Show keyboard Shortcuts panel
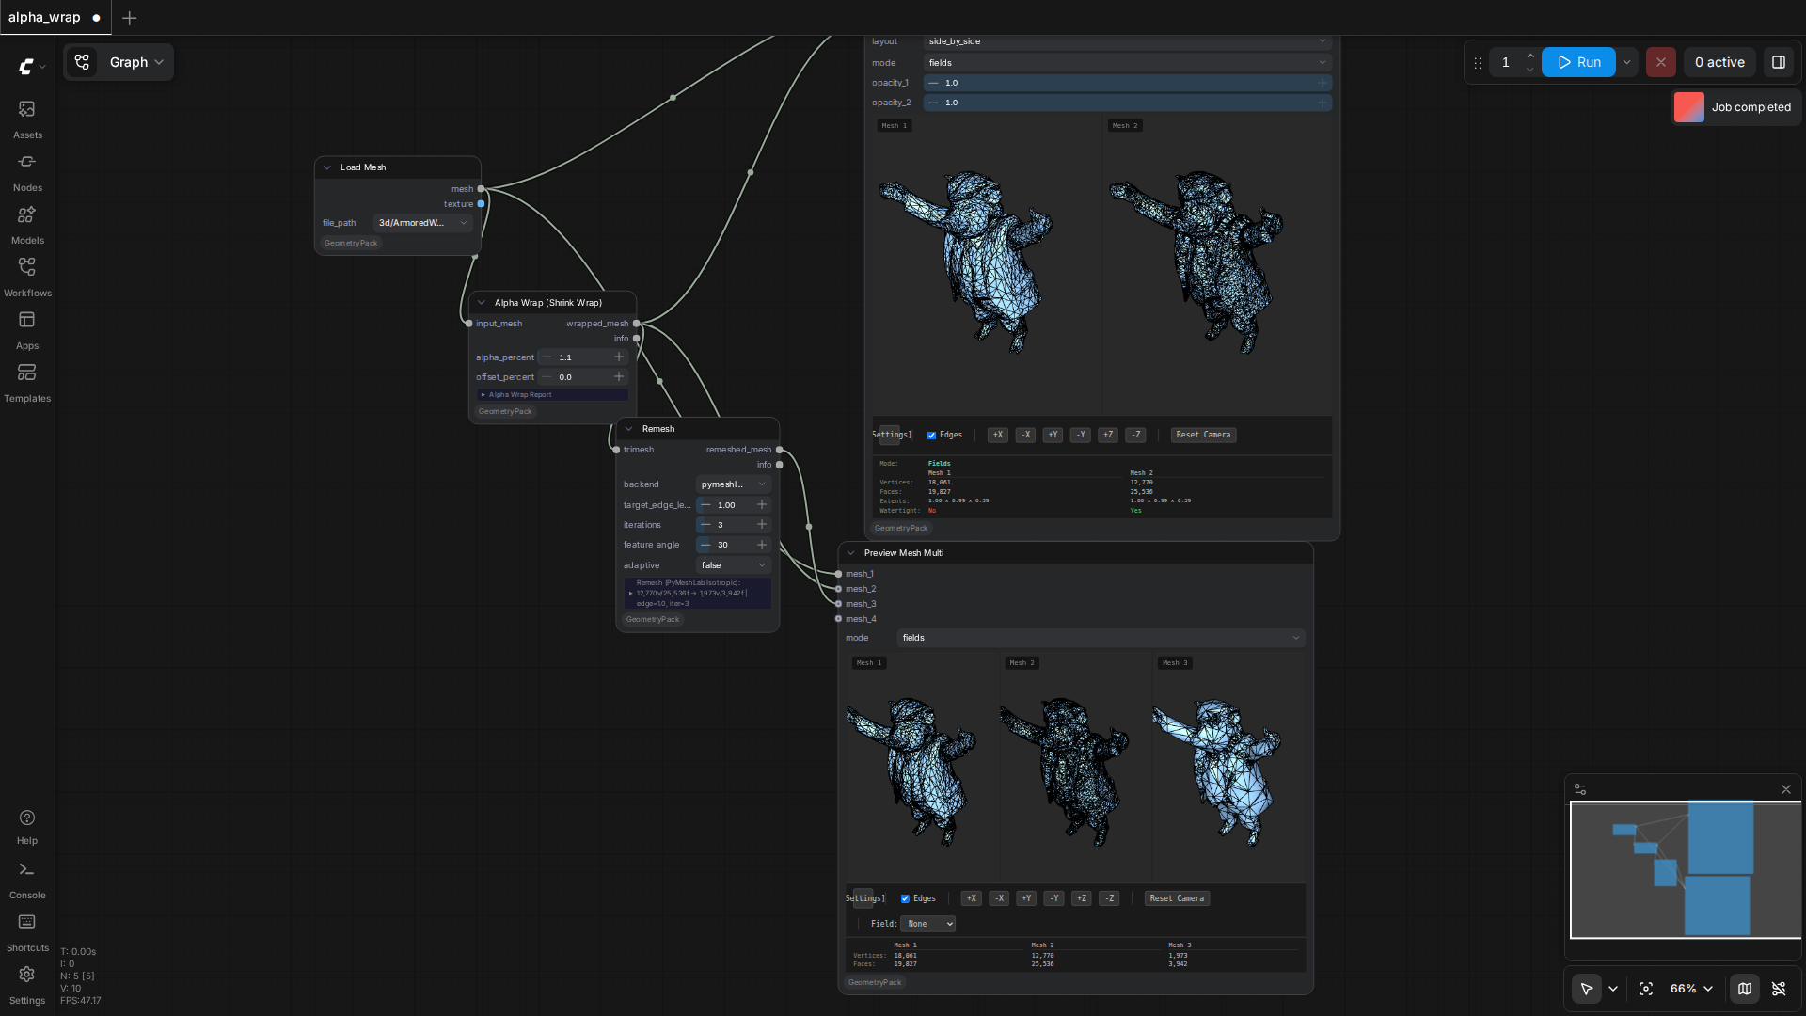The width and height of the screenshot is (1806, 1016). [x=27, y=932]
